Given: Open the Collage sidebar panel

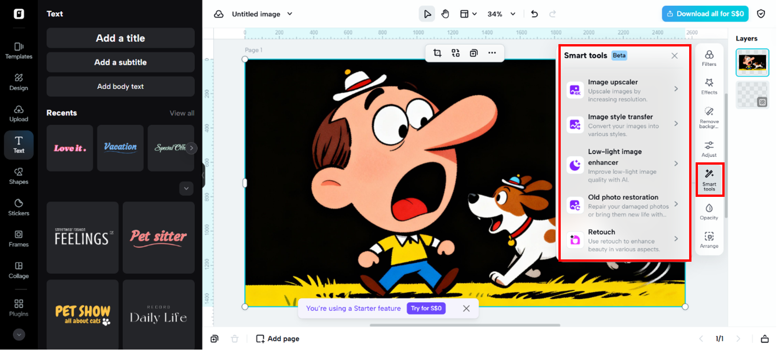Looking at the screenshot, I should (x=19, y=270).
